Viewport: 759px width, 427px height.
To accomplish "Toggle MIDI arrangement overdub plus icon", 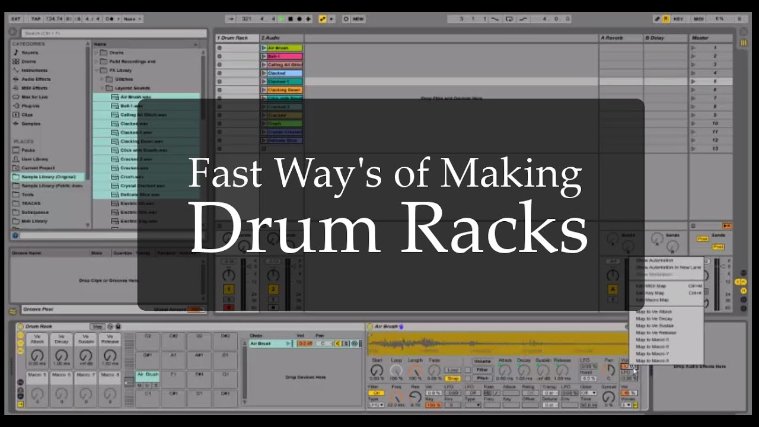I will pyautogui.click(x=308, y=19).
